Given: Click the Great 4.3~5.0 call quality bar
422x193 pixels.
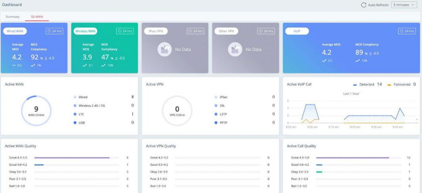Looking at the screenshot, I should [358, 158].
